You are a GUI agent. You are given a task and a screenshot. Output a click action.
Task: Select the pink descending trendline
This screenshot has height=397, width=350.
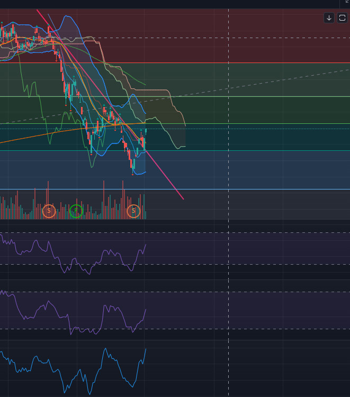(x=164, y=174)
